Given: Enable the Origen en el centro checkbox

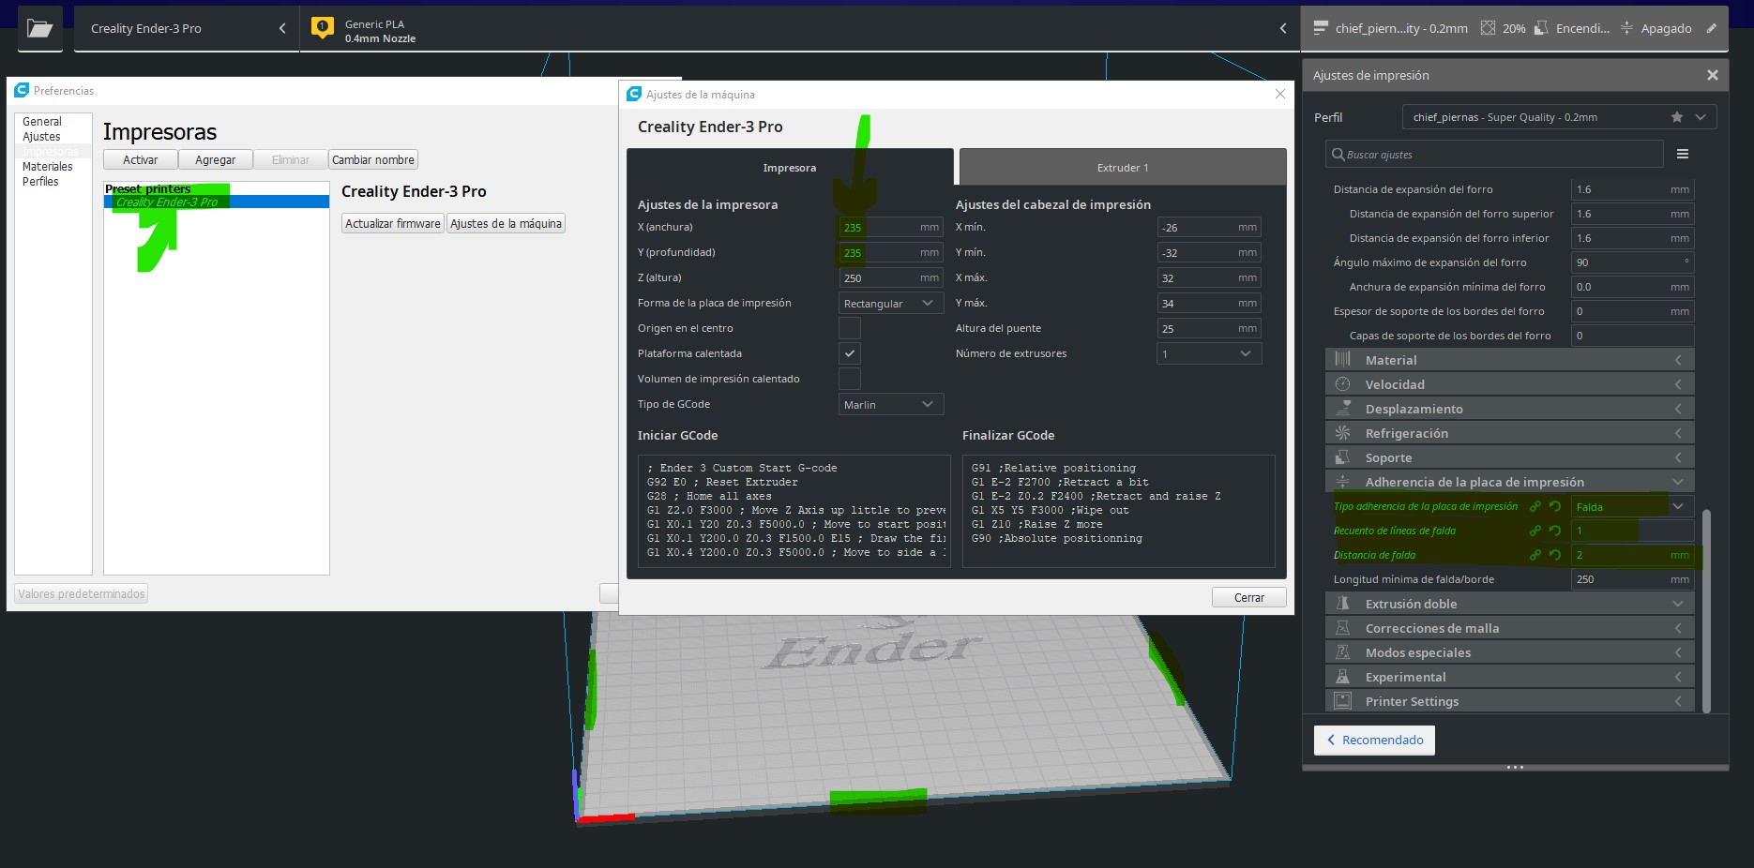Looking at the screenshot, I should [x=850, y=328].
